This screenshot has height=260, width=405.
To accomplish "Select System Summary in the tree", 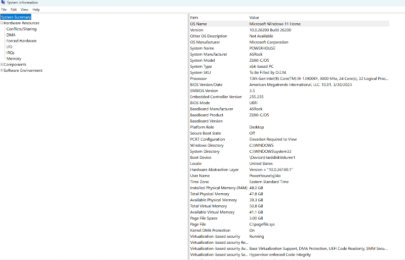I will click(x=16, y=17).
